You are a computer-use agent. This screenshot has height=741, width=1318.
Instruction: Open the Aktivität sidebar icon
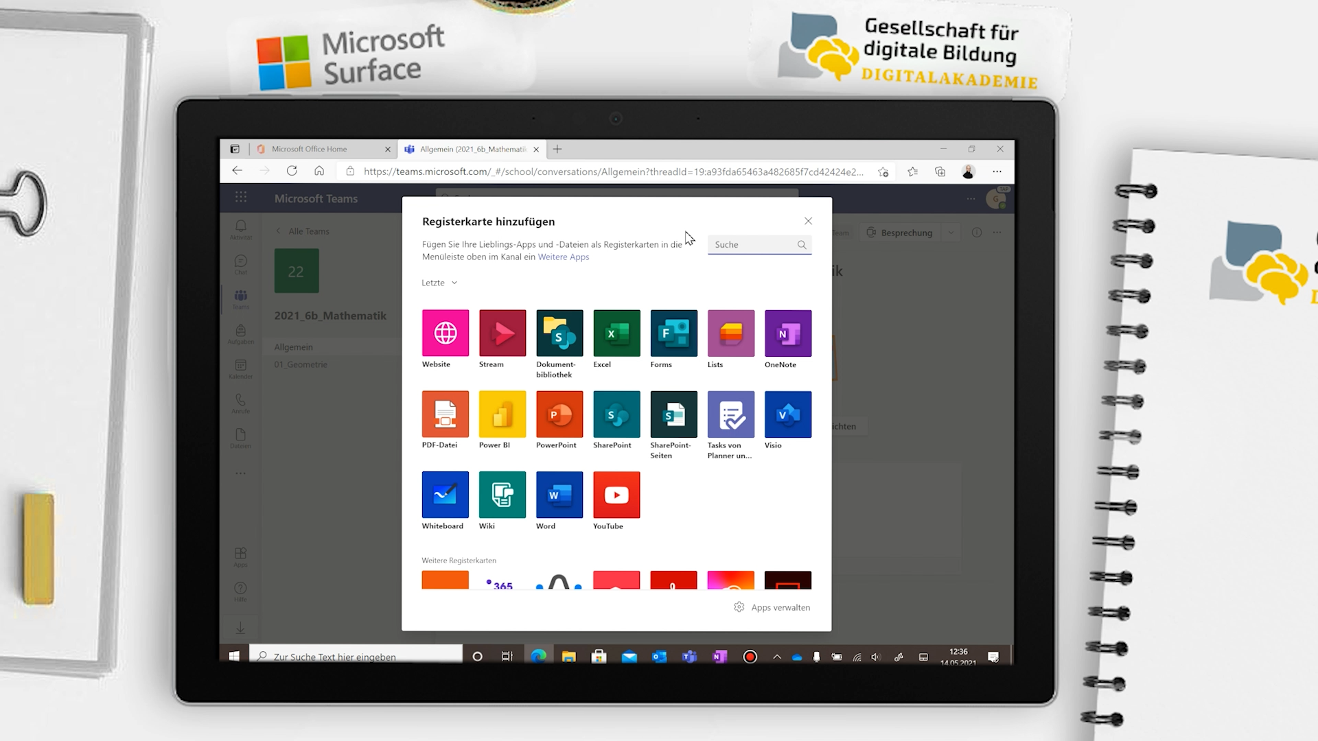click(240, 230)
